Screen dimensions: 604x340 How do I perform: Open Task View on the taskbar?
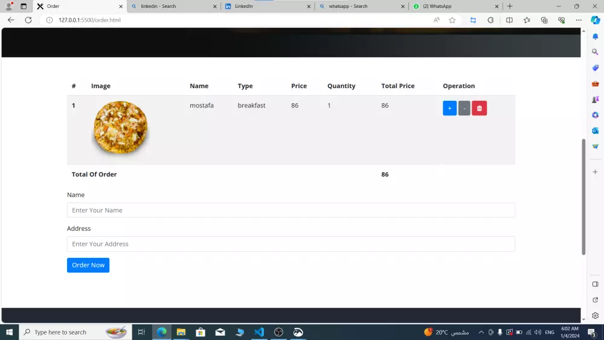tap(141, 332)
